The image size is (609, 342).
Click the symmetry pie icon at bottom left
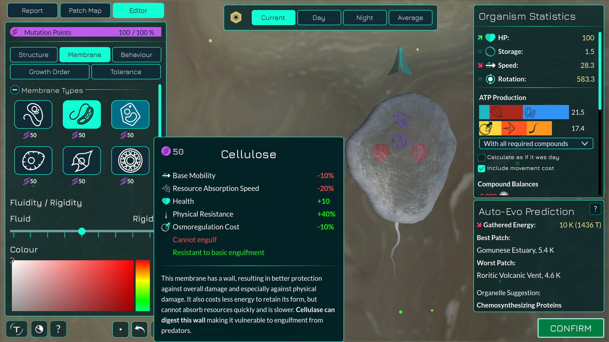(39, 329)
